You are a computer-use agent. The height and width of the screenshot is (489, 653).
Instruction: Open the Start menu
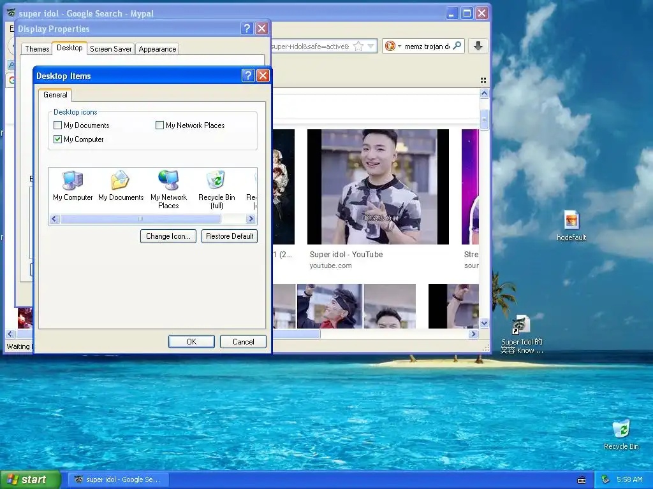[x=31, y=479]
